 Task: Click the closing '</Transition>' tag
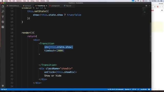point(48,65)
